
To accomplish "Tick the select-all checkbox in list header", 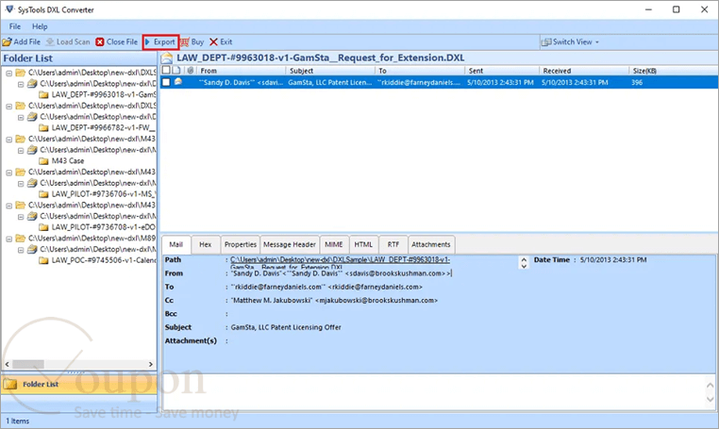I will click(x=166, y=70).
